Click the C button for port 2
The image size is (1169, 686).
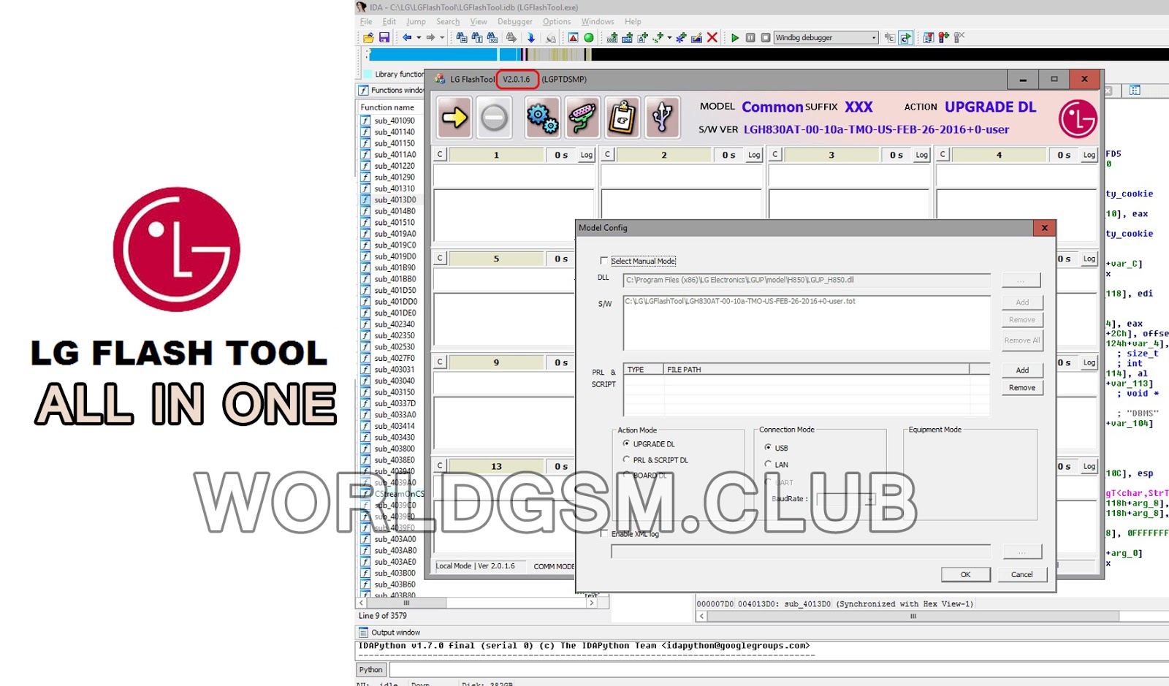coord(607,155)
